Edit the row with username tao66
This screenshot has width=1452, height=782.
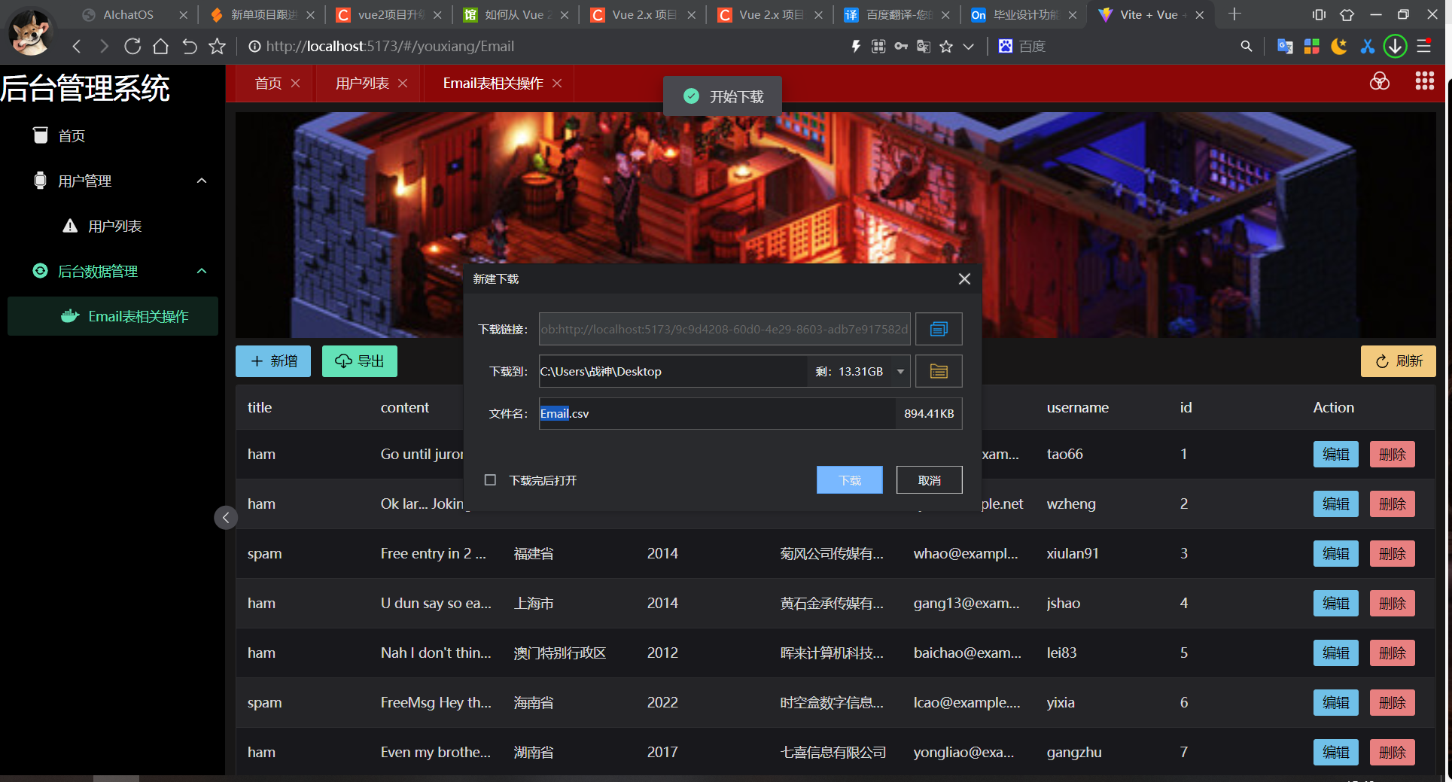click(1336, 454)
